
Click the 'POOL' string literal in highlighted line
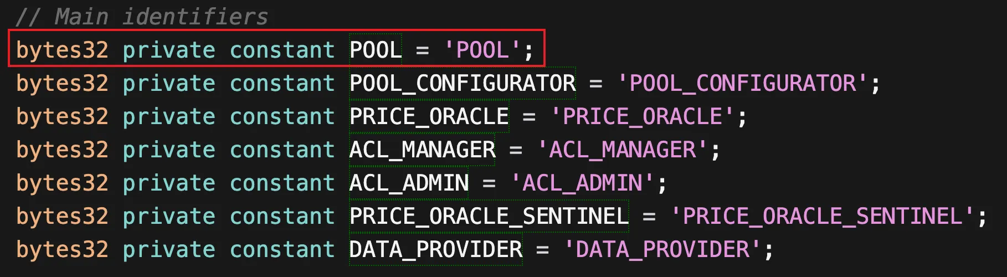pos(482,50)
